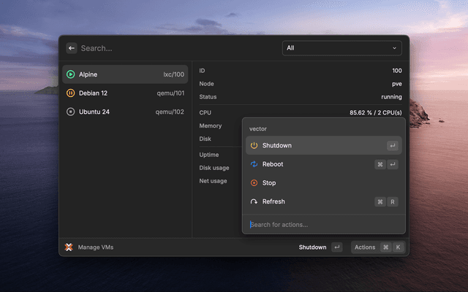Click the Manage VMs label
The image size is (468, 292).
pyautogui.click(x=96, y=247)
